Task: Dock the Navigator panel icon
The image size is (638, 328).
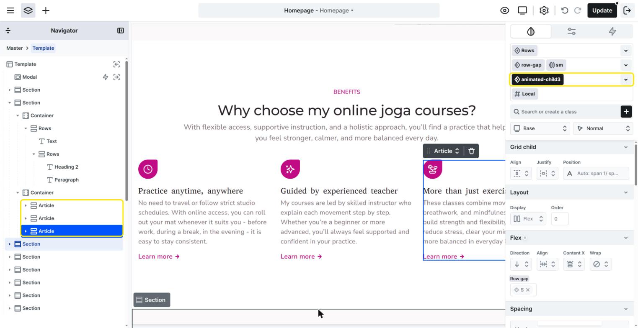Action: [x=121, y=31]
